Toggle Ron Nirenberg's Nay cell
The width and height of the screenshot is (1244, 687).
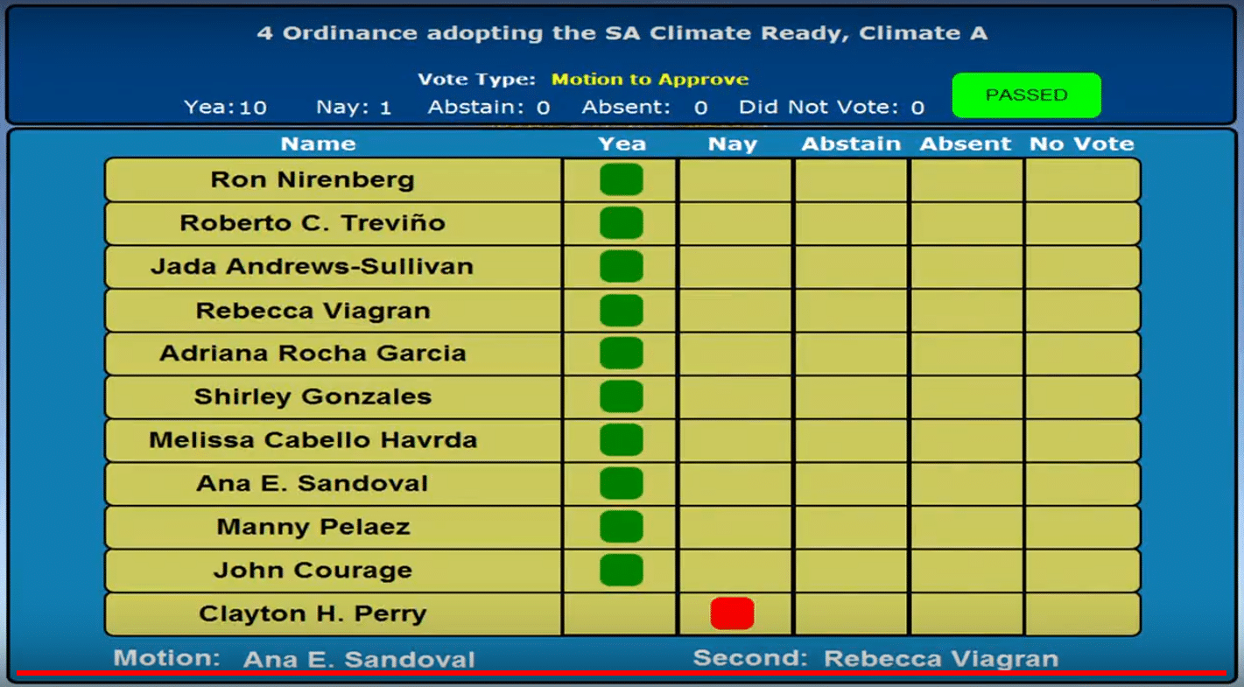734,179
